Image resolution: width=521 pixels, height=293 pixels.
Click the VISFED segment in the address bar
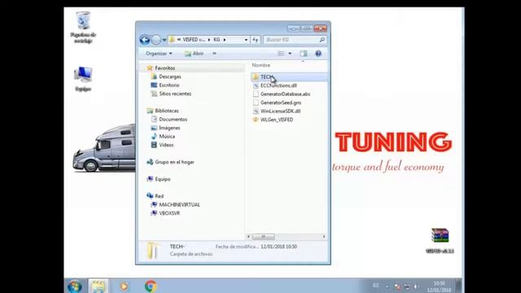point(194,40)
